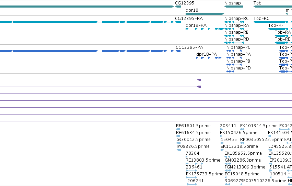This screenshot has width=292, height=186.
Task: Select the RE61634.5prime EST label
Action: click(x=193, y=133)
